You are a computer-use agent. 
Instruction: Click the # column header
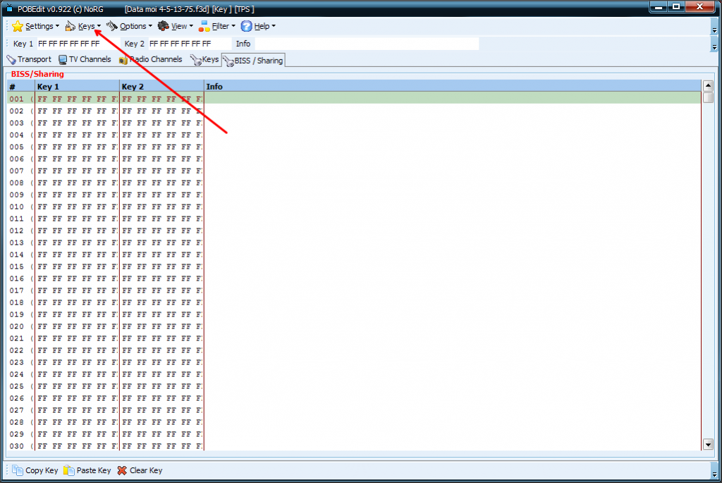pos(20,87)
